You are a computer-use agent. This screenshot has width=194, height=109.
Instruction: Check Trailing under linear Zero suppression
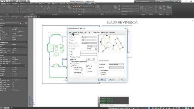[87, 66]
